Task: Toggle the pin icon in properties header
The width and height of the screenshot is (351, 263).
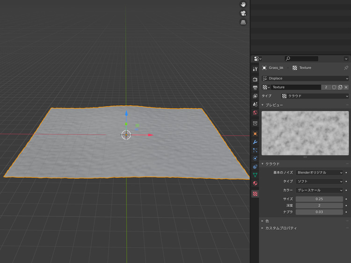Action: [346, 68]
